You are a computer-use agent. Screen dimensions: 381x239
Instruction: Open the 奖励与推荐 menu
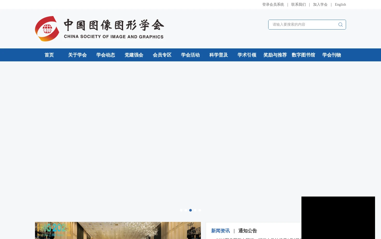coord(275,55)
